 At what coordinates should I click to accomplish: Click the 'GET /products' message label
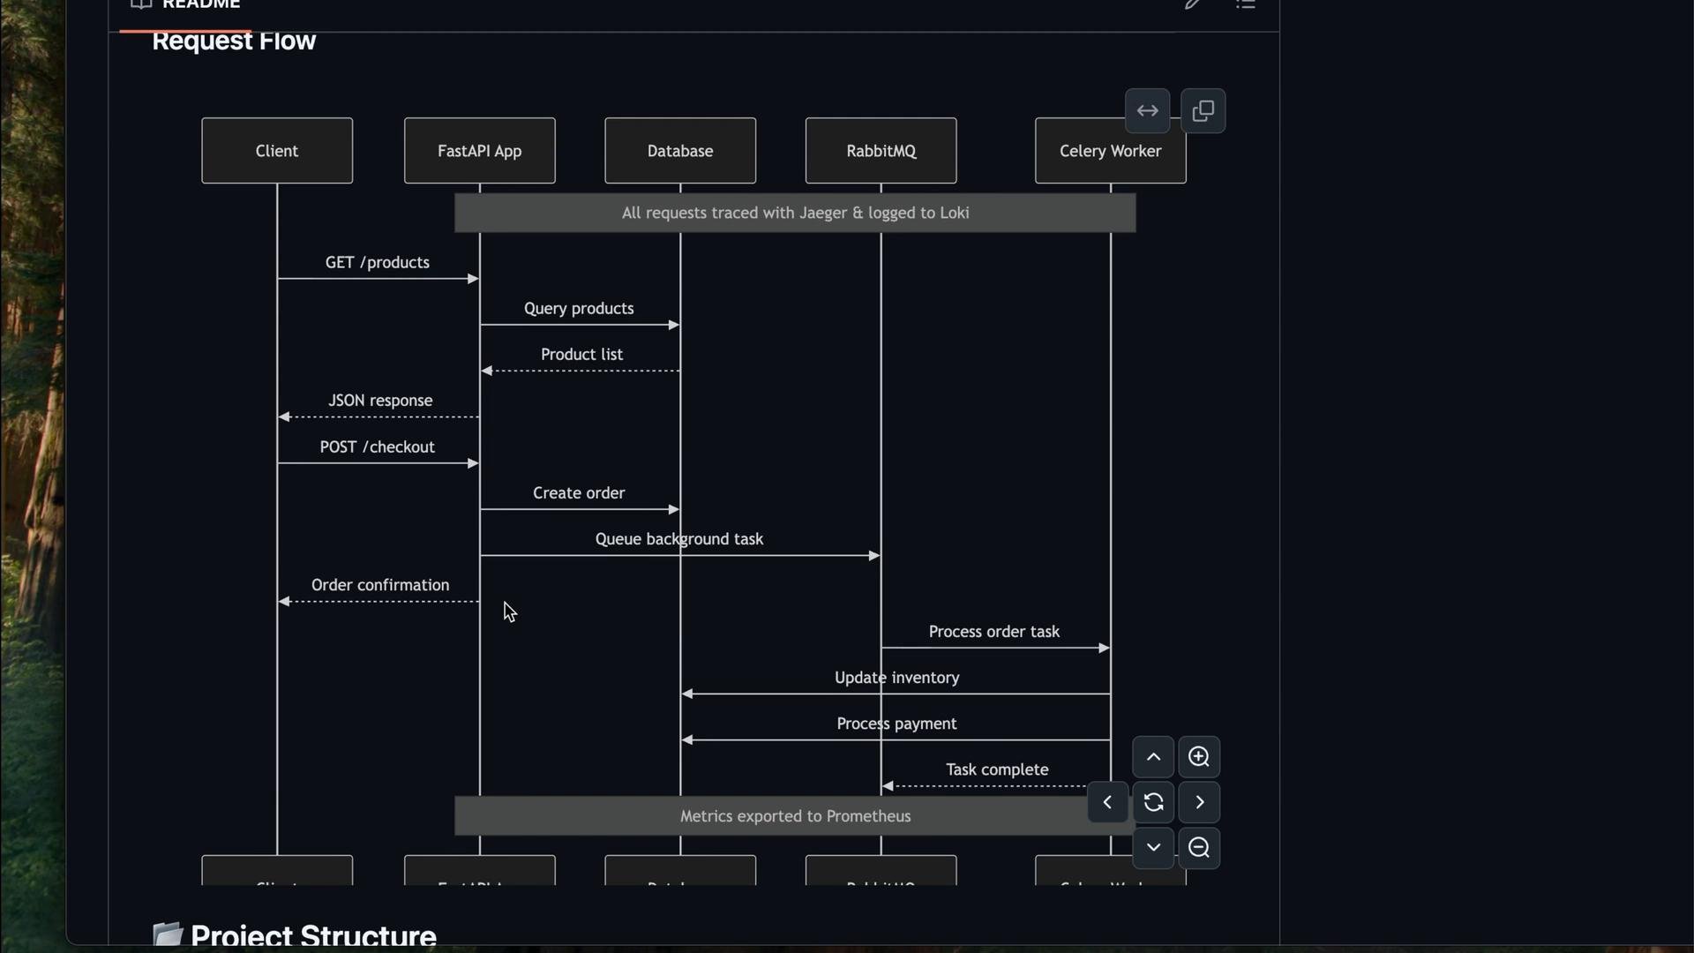coord(378,263)
